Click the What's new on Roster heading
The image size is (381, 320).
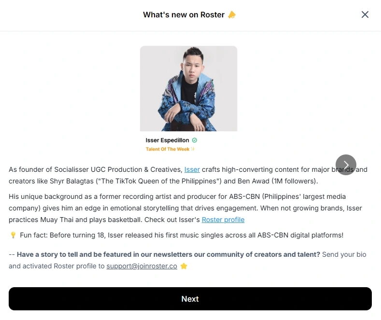(x=183, y=15)
